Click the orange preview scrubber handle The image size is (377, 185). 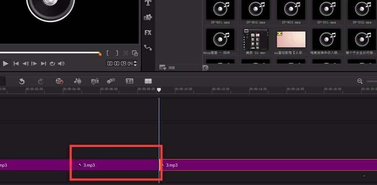click(x=100, y=54)
